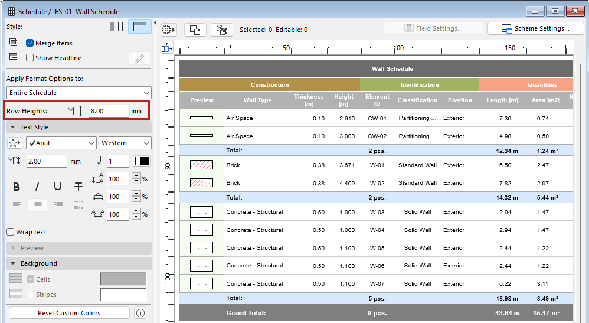
Task: Collapse the Text Style section
Action: pyautogui.click(x=13, y=127)
